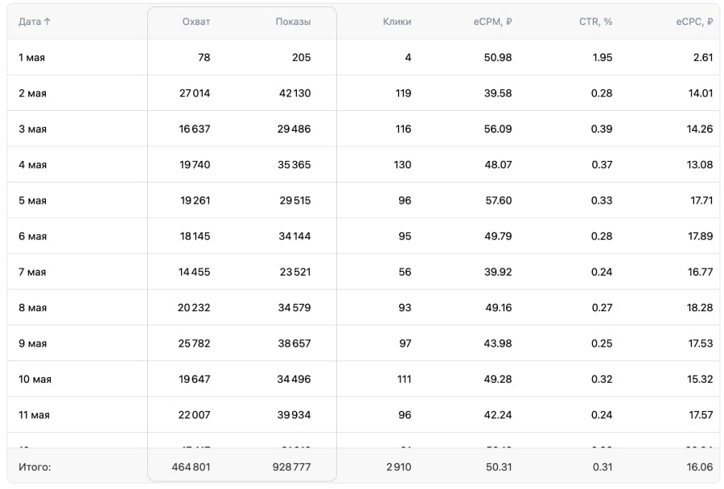Screen dimensions: 724x489
Task: Click total Охват value 464 801
Action: click(191, 466)
